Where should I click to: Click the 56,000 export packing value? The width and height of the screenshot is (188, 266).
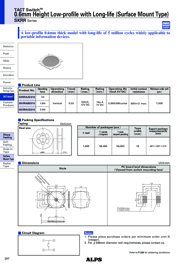[x=120, y=146]
